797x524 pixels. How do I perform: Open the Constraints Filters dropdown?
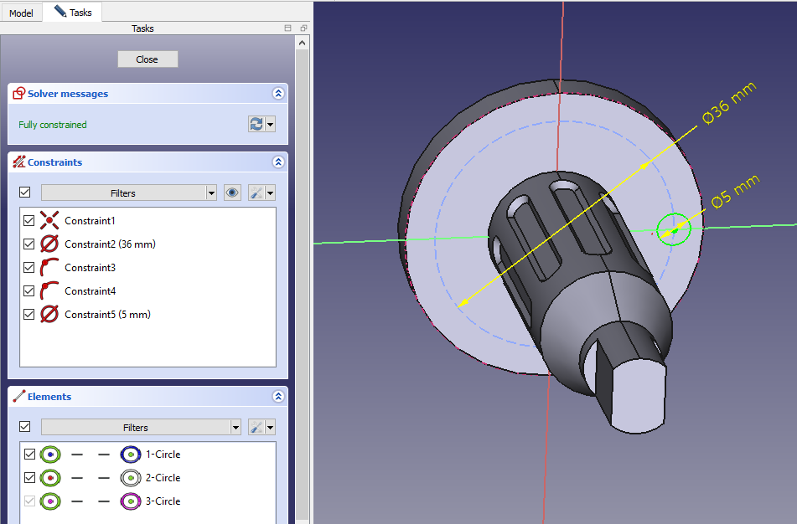pyautogui.click(x=129, y=193)
